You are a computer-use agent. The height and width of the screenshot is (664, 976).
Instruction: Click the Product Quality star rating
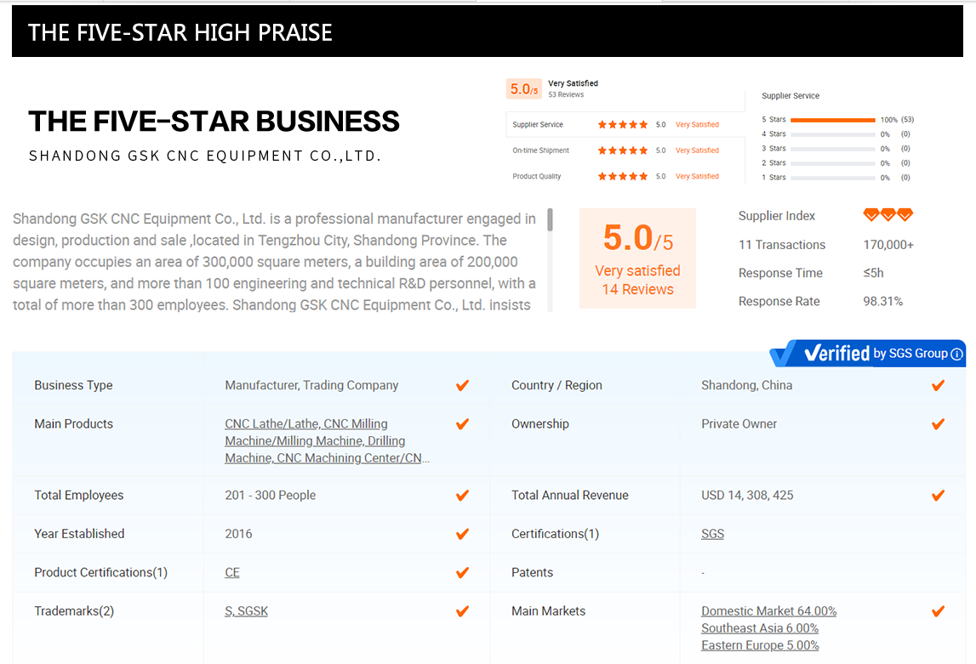622,177
